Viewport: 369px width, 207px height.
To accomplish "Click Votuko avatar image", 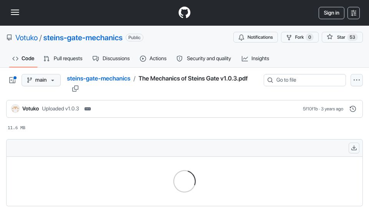I will click(x=15, y=108).
